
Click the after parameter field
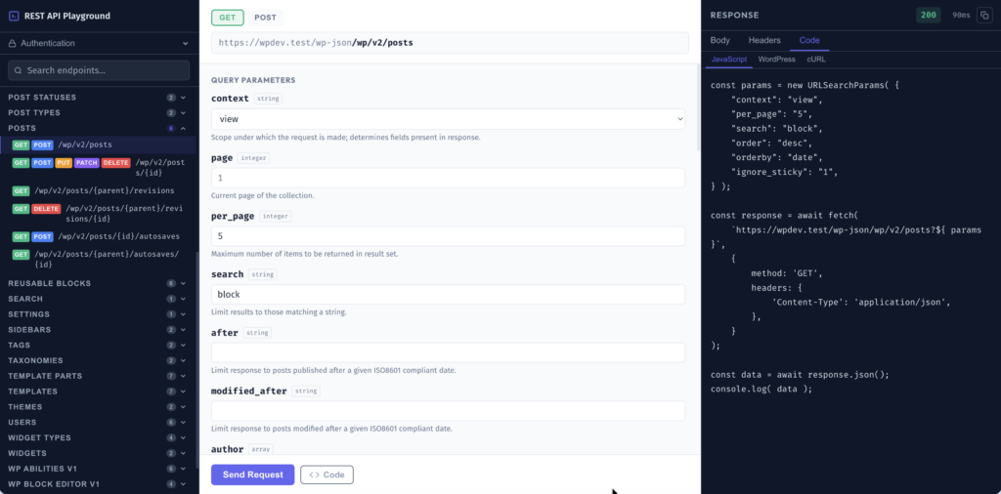448,352
